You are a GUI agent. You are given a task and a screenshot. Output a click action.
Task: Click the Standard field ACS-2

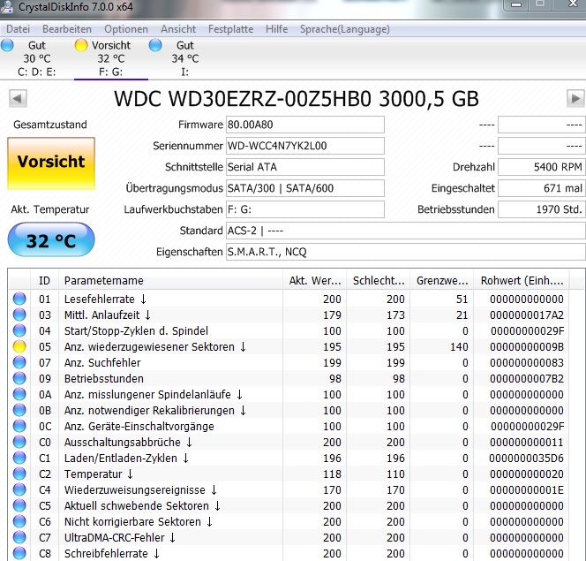click(x=405, y=231)
